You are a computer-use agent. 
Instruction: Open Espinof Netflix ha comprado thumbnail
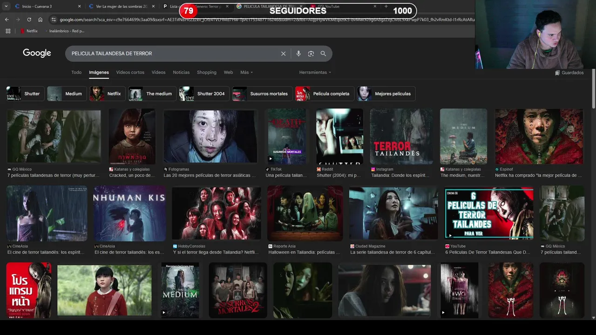pos(539,136)
